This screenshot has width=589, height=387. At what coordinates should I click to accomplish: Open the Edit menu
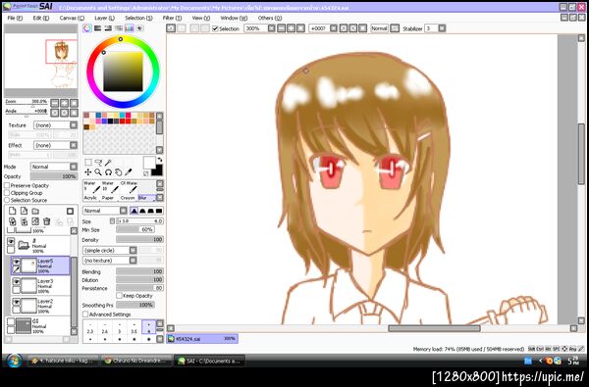tap(41, 18)
